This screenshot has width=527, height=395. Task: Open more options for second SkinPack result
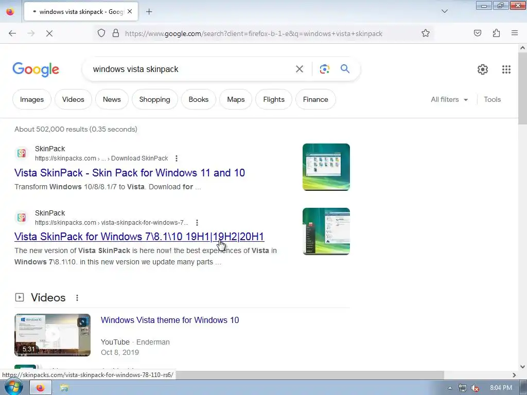coord(197,222)
